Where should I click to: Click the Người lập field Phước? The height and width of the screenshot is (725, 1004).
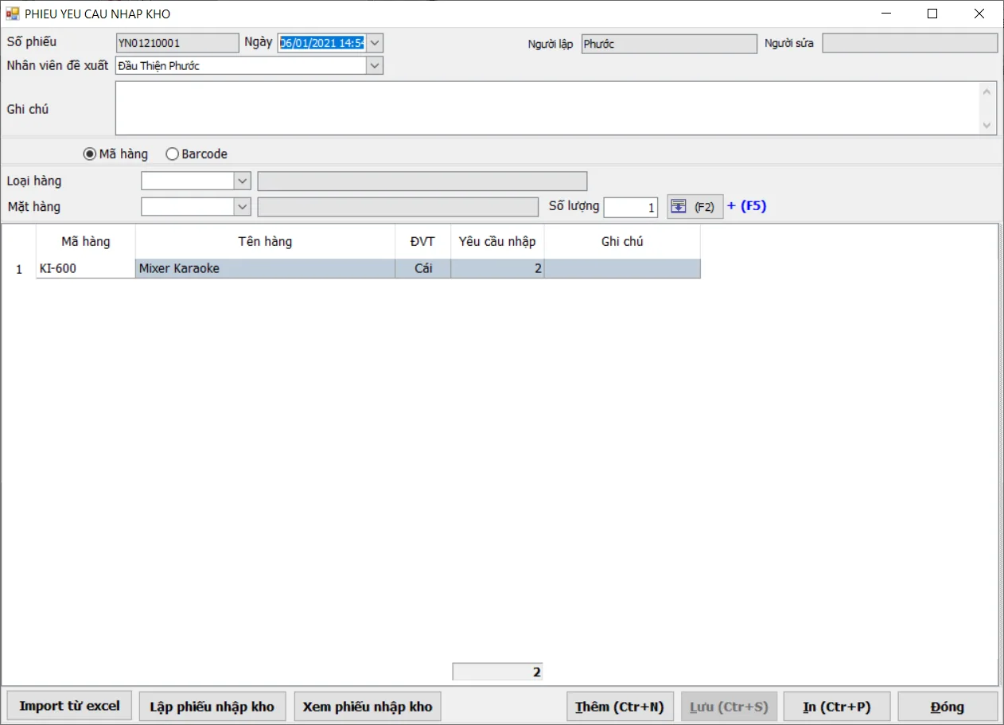[669, 44]
